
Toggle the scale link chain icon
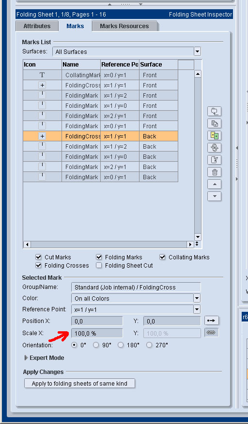click(211, 333)
